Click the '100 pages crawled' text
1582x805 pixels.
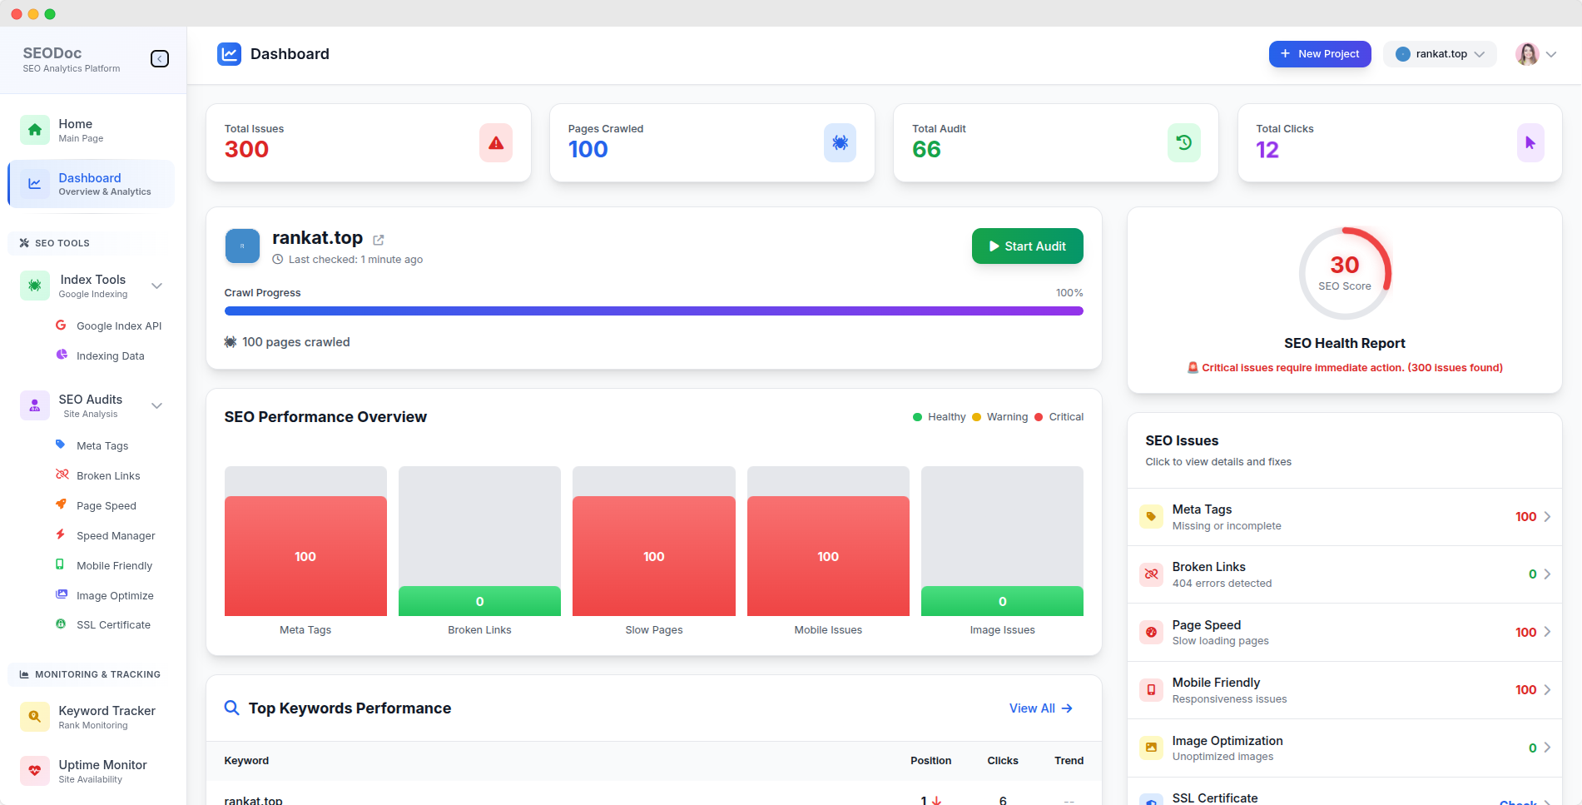(x=295, y=342)
